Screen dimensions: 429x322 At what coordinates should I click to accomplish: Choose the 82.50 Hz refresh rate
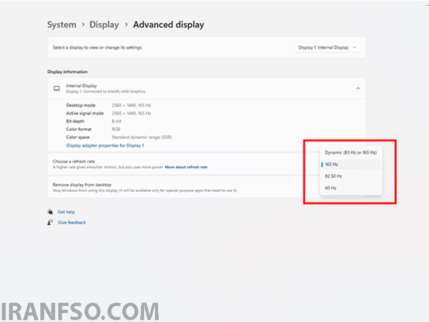(351, 176)
